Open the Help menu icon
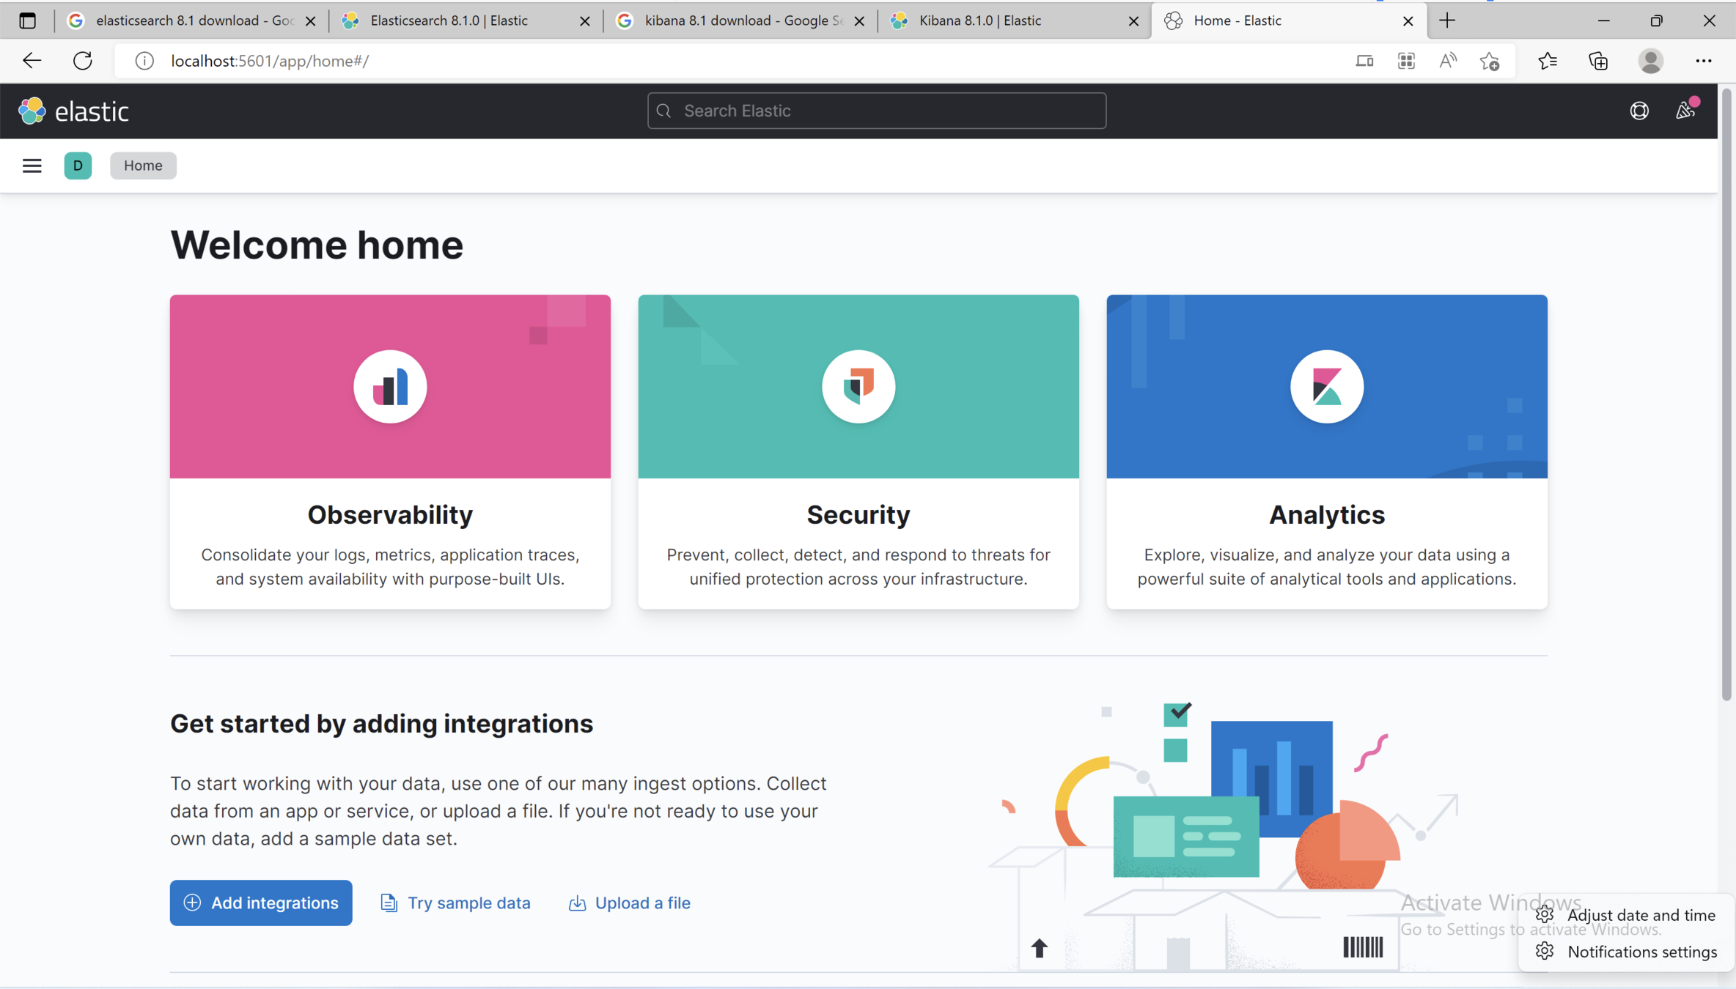Viewport: 1736px width, 989px height. point(1639,111)
